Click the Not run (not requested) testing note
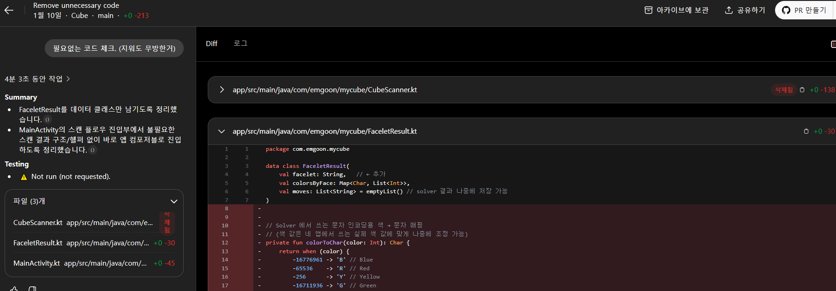 pyautogui.click(x=71, y=177)
